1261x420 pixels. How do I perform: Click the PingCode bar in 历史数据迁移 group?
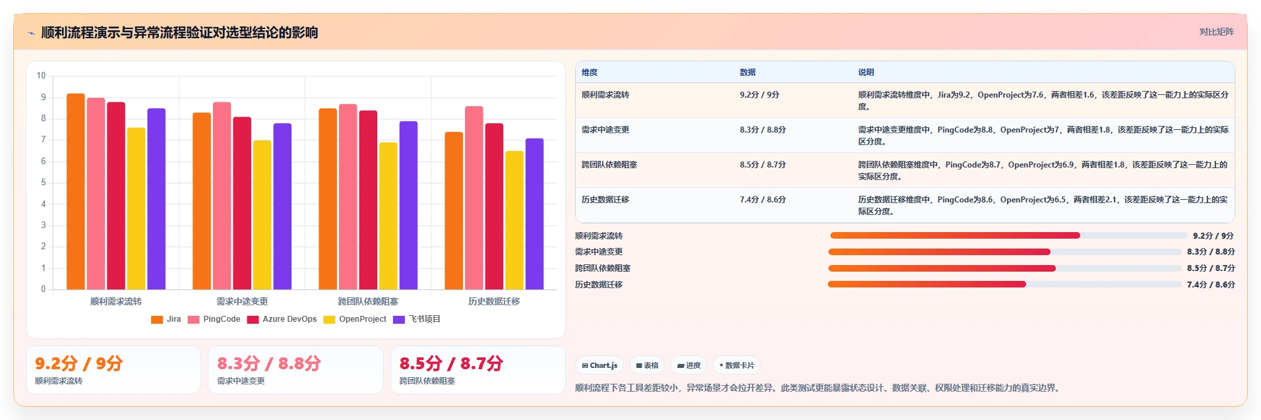[x=474, y=198]
